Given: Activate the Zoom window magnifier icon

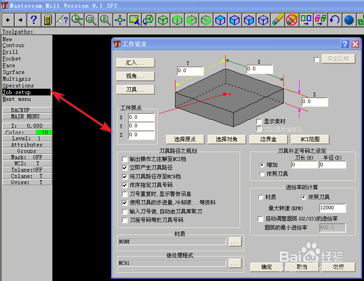Looking at the screenshot, I should pos(77,20).
